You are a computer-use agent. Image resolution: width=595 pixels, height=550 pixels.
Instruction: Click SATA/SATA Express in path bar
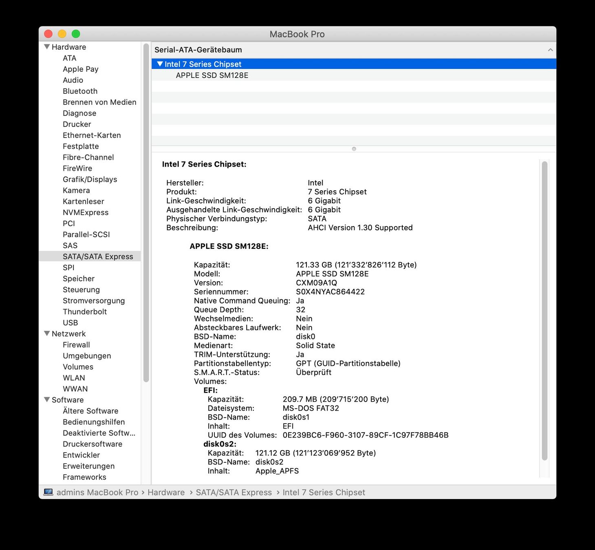234,492
